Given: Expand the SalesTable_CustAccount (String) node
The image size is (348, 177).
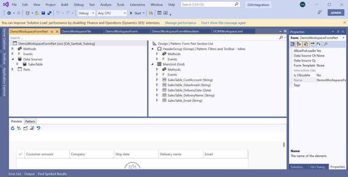Looking at the screenshot, I should [x=157, y=80].
